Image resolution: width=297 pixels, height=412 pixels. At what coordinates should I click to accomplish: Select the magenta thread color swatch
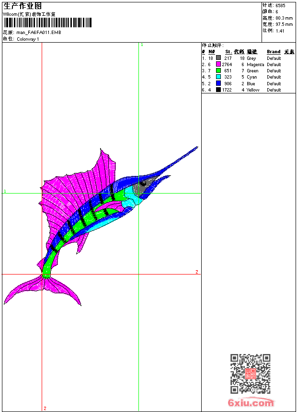click(x=218, y=64)
